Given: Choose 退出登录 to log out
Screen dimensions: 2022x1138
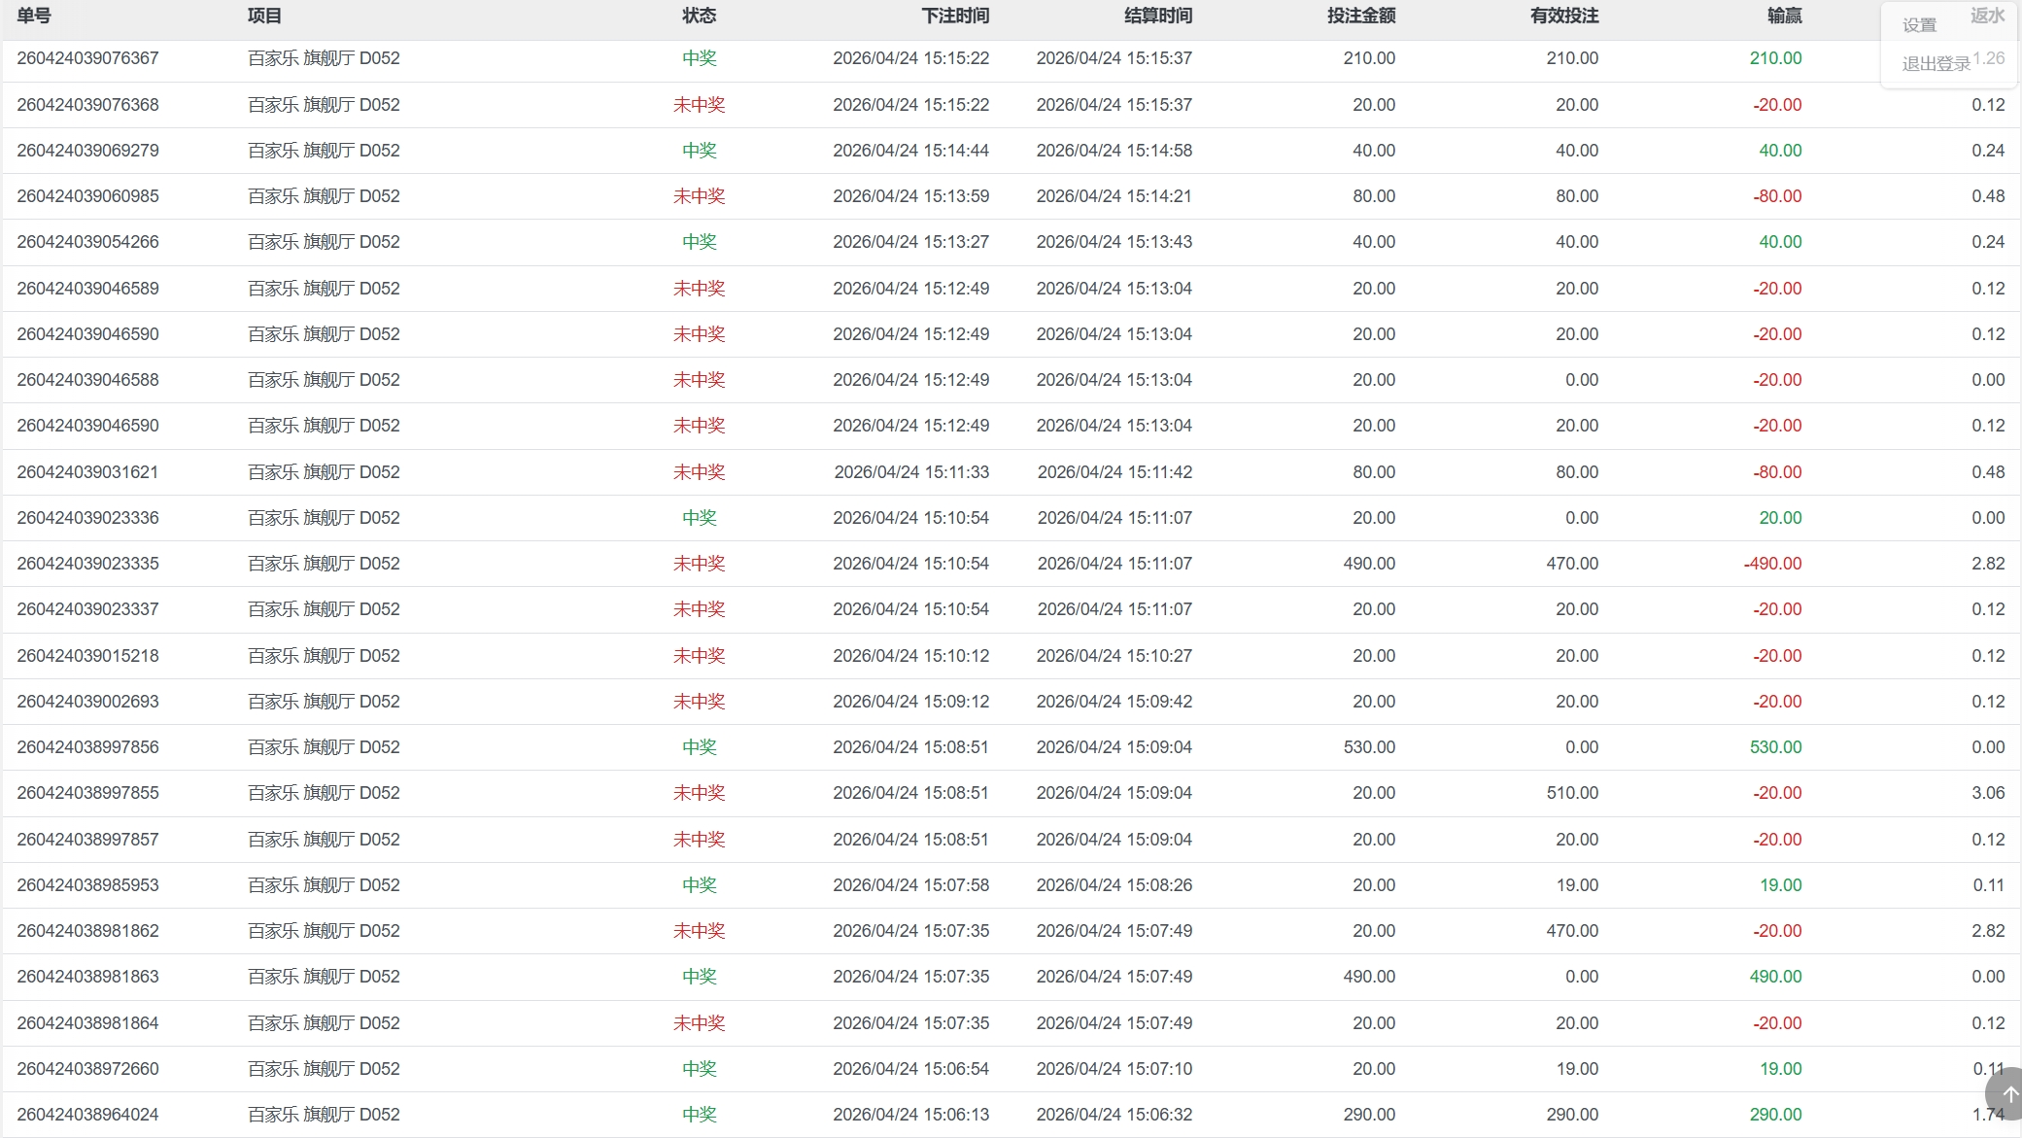Looking at the screenshot, I should coord(1936,64).
